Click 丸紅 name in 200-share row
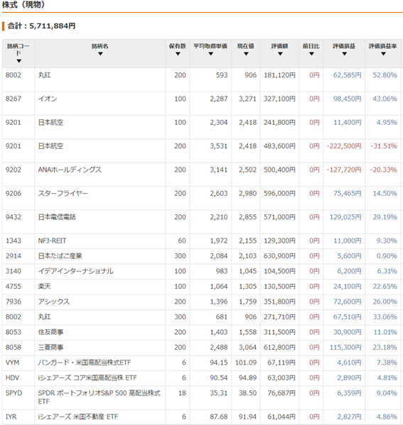Screen dimensions: 403x425 tap(44, 75)
